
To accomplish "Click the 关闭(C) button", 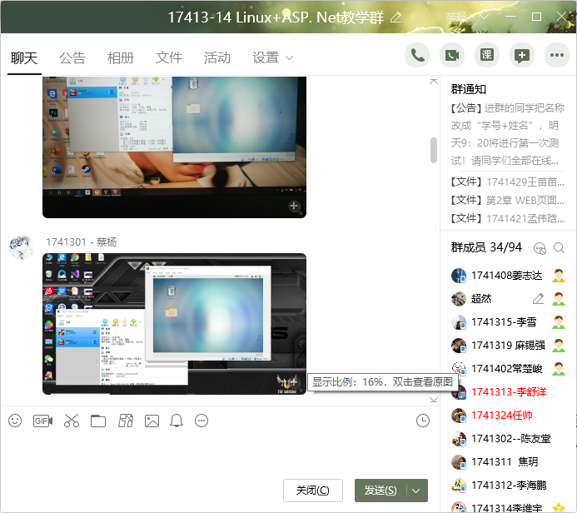I will point(313,491).
